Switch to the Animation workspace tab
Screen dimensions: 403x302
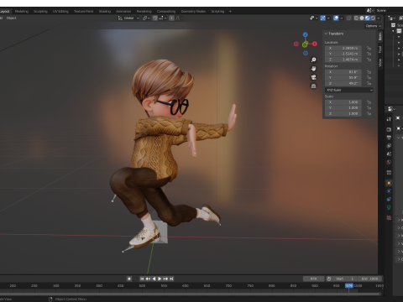click(123, 12)
